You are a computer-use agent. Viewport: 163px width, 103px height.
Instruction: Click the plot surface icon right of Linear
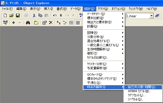point(157,16)
